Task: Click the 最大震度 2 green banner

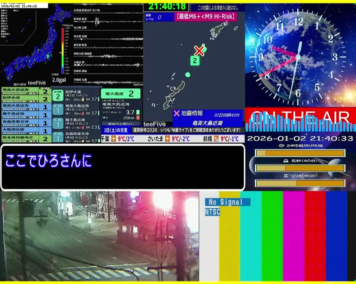Action: pos(121,93)
